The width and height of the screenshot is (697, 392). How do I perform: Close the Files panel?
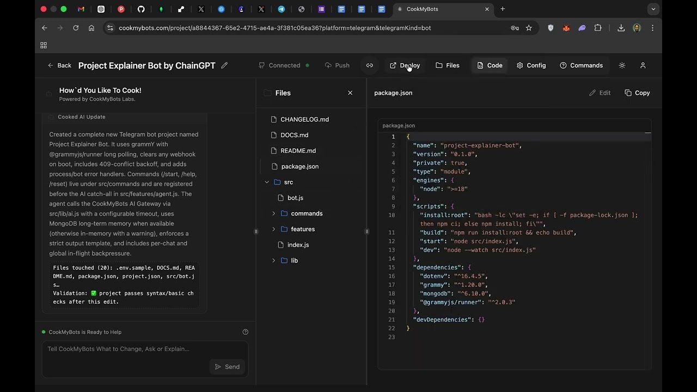pyautogui.click(x=350, y=93)
